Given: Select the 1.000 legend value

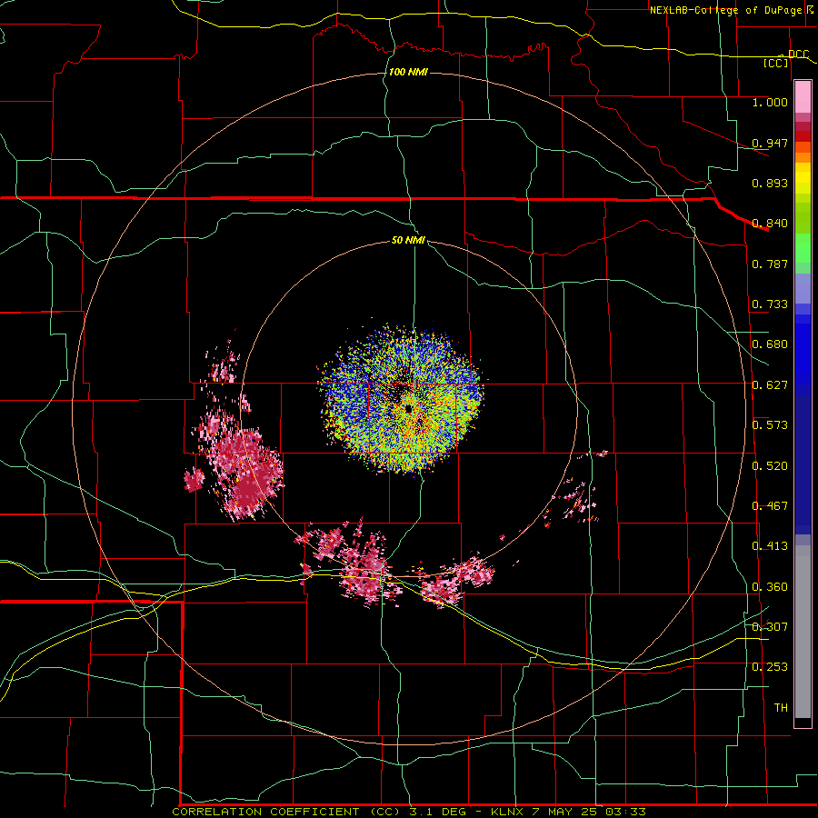Looking at the screenshot, I should [770, 102].
